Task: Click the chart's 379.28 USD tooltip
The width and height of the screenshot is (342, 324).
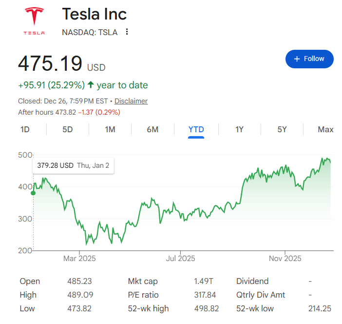Action: [73, 165]
